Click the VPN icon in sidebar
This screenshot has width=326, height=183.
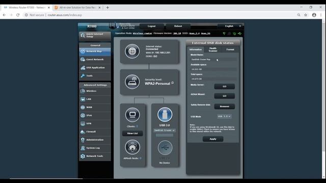tap(83, 124)
